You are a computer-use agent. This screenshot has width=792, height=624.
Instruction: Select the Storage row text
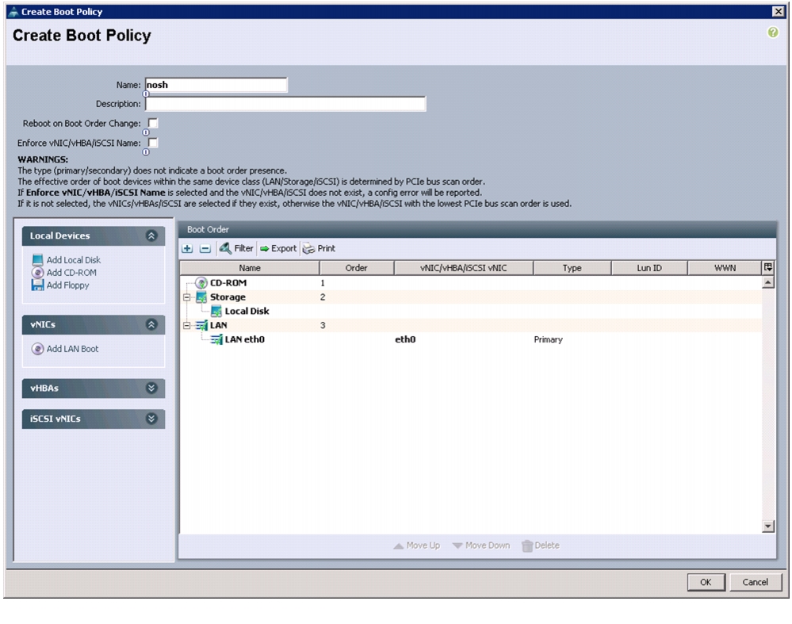(228, 297)
